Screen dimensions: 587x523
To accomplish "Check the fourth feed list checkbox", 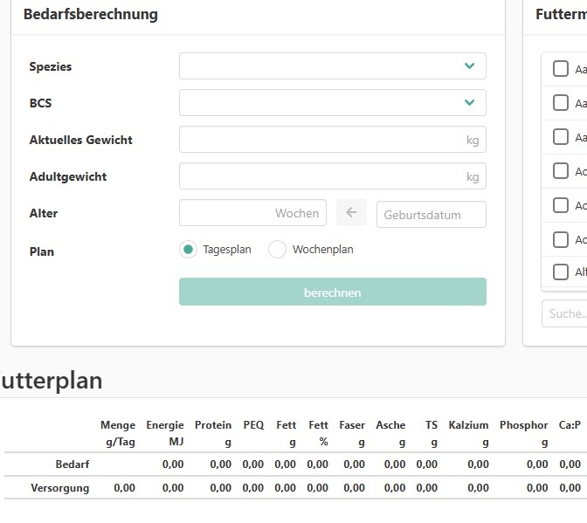I will (561, 171).
